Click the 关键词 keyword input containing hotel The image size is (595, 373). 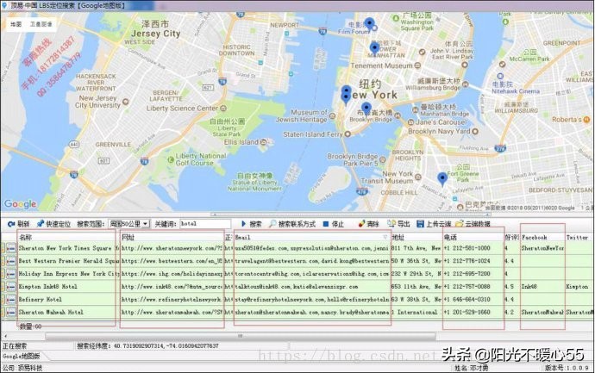click(x=205, y=224)
